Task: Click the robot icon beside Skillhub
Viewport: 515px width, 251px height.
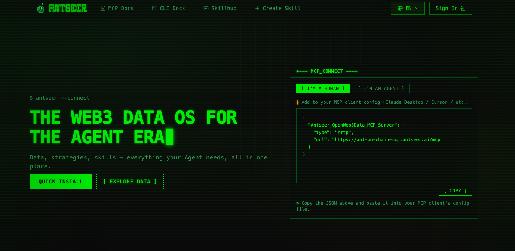Action: 206,8
